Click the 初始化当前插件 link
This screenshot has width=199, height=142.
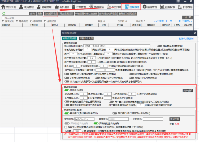(x=187, y=38)
